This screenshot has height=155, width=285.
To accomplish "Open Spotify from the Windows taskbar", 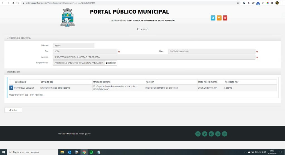I will click(x=91, y=152).
